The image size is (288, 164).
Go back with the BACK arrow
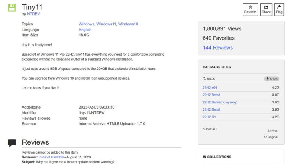pos(209,79)
